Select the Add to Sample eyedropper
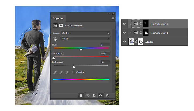 (x=61, y=72)
